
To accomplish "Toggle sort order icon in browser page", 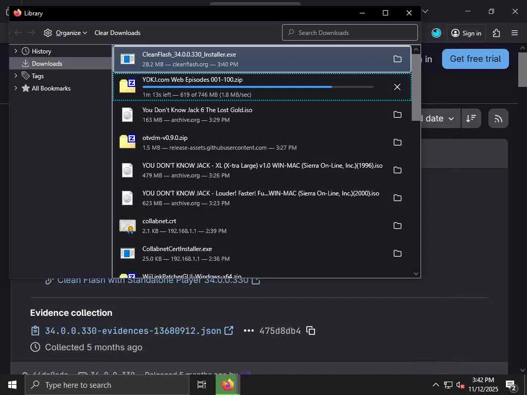I will (471, 119).
